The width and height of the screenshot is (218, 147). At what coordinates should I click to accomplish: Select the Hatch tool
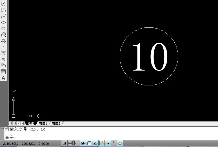click(3, 53)
